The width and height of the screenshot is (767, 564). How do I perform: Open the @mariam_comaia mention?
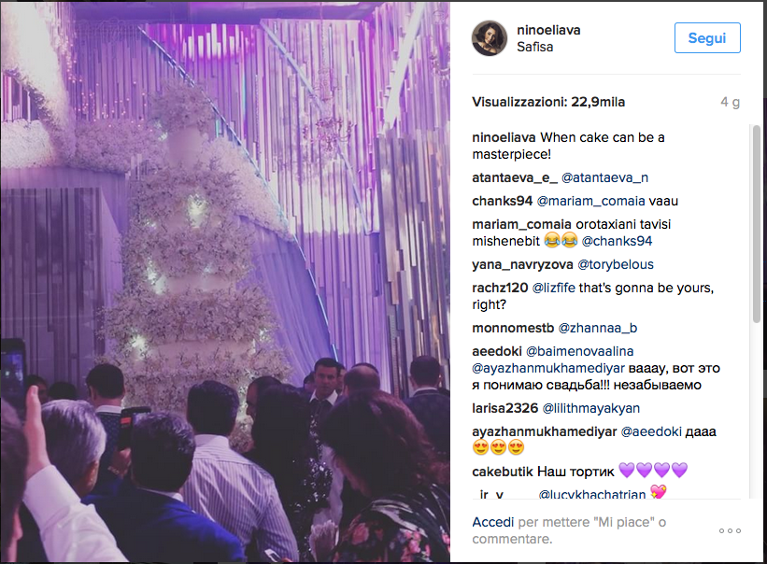point(591,202)
